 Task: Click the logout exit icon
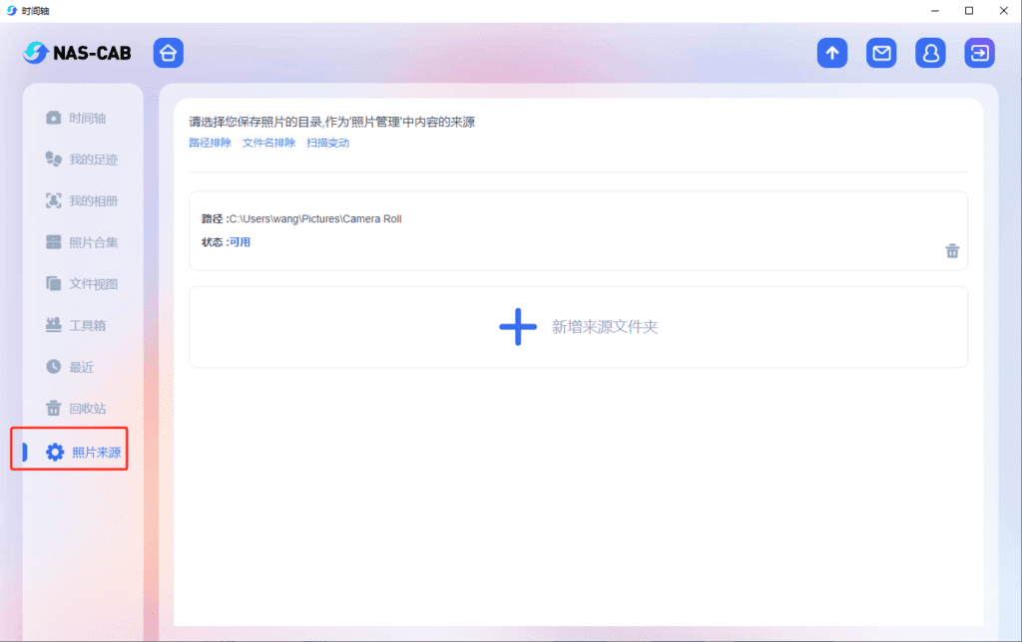[979, 53]
